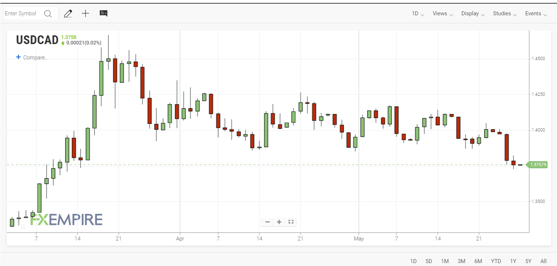Select the 3M time range

(x=461, y=261)
